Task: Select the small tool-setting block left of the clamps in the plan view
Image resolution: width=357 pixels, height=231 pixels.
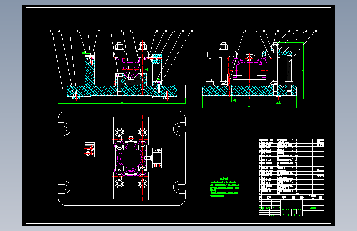Action: (90, 150)
